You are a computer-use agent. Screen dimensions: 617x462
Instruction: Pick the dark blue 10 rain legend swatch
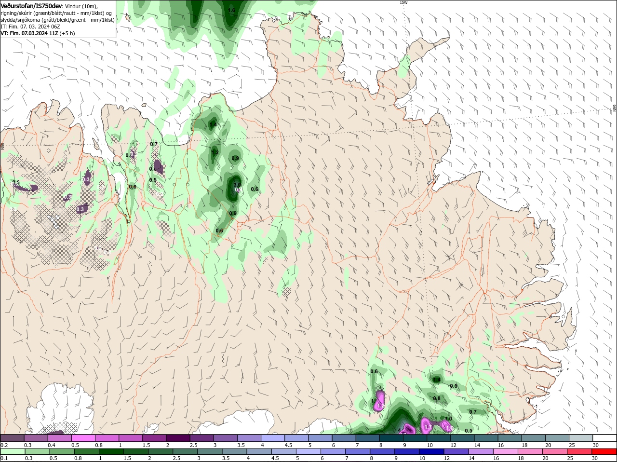[x=431, y=451]
